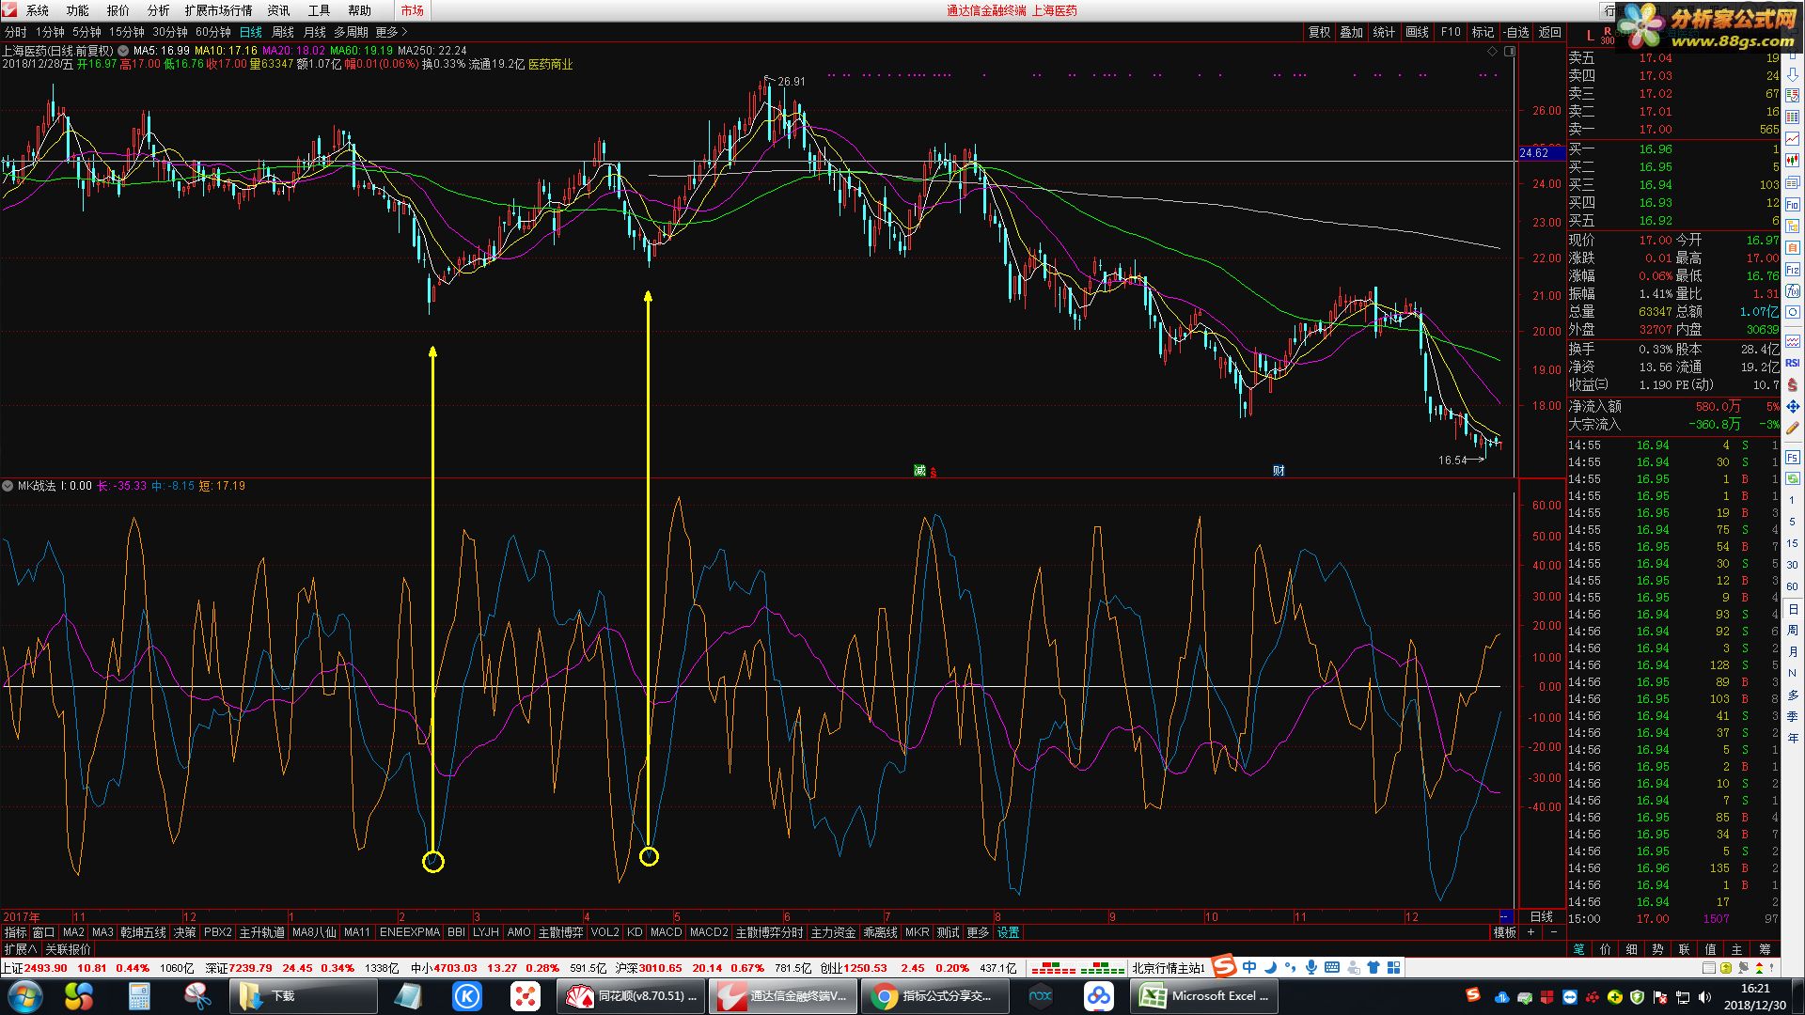Image resolution: width=1805 pixels, height=1015 pixels.
Task: Select the 1分钟 period
Action: click(x=50, y=32)
